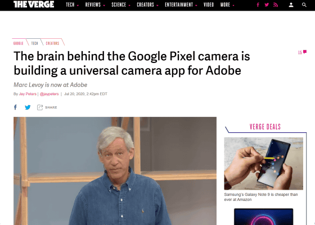Open the Entertainment menu item
315x225 pixels.
pos(181,5)
